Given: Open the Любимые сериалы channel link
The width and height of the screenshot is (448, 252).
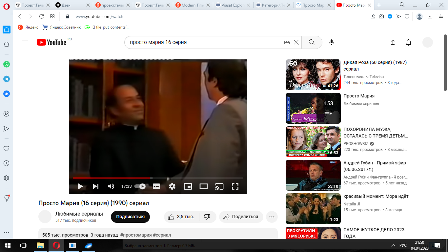Looking at the screenshot, I should [x=79, y=214].
